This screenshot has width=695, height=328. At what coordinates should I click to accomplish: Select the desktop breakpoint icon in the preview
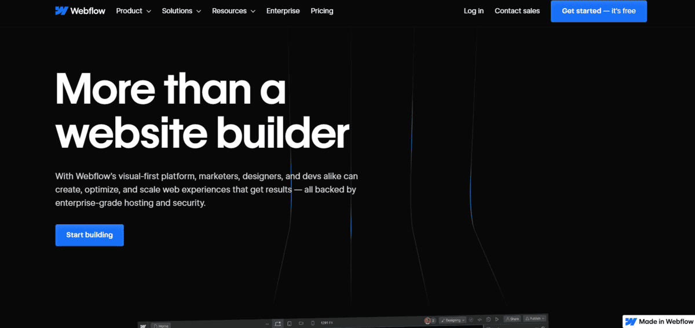[x=278, y=323]
